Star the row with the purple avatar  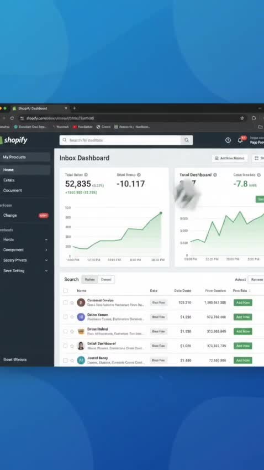click(x=72, y=317)
